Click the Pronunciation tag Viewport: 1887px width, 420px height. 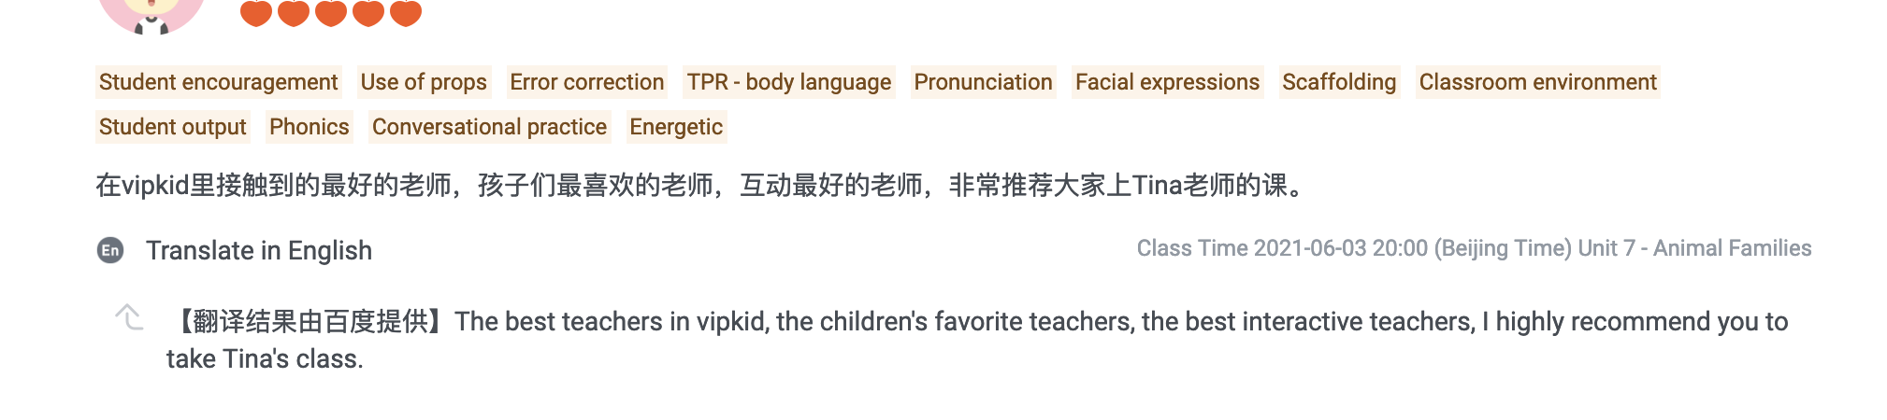(x=983, y=82)
